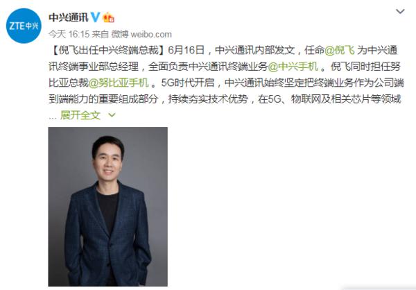Expand the post with 展开全文

pyautogui.click(x=80, y=115)
